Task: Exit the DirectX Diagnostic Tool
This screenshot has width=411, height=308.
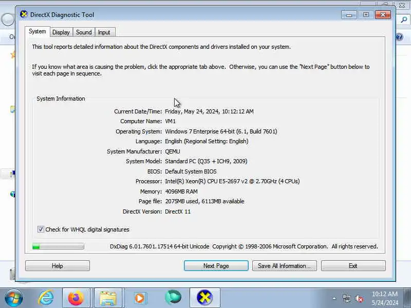Action: click(x=353, y=266)
